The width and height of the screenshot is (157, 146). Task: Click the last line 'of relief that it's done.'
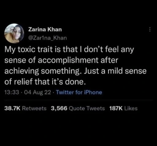(45, 82)
